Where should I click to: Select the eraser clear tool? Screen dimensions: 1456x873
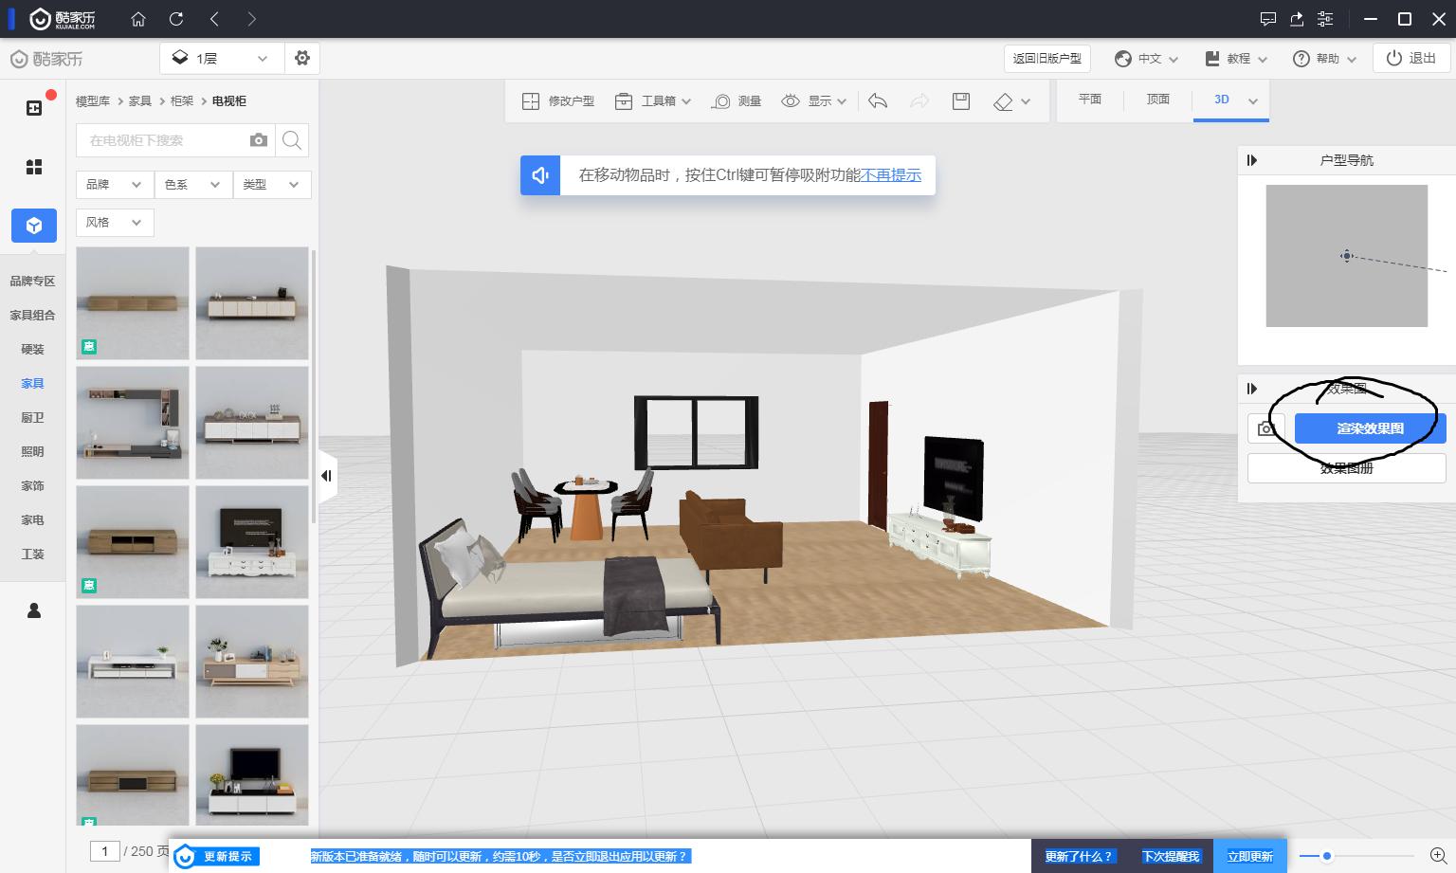pos(1004,101)
